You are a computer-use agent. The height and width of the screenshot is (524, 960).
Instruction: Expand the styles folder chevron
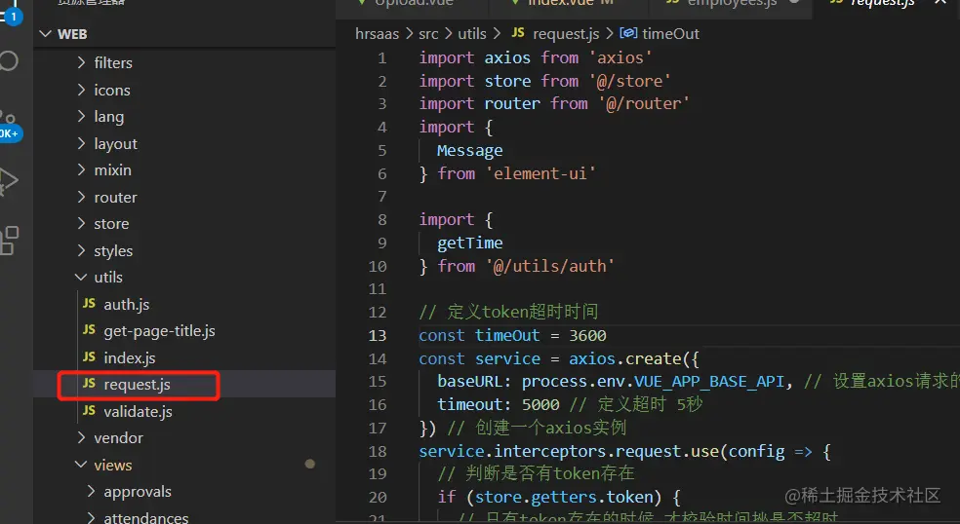(81, 250)
